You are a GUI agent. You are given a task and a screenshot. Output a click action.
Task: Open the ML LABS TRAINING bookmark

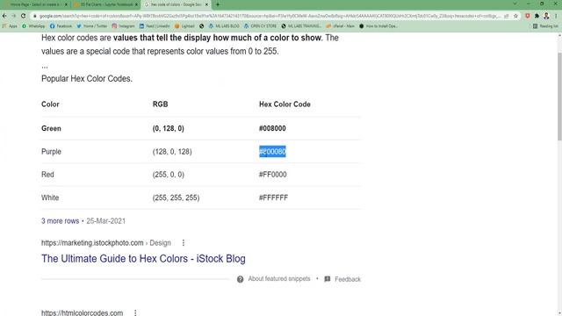pos(301,26)
